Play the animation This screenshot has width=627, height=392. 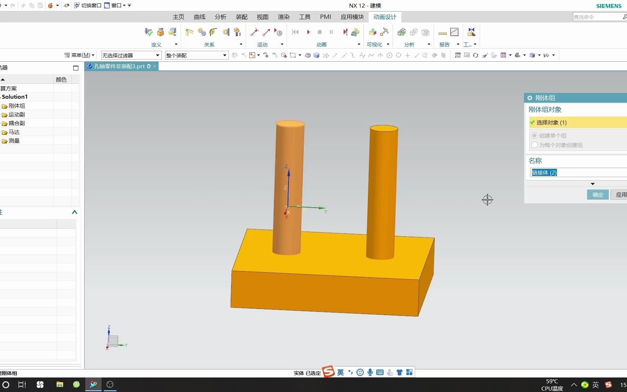click(308, 32)
